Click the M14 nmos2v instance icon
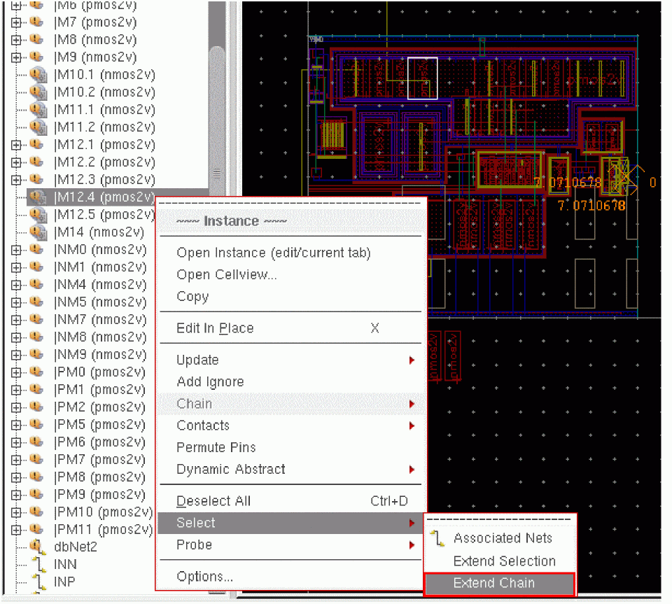Screen dimensions: 672x604 tap(38, 232)
